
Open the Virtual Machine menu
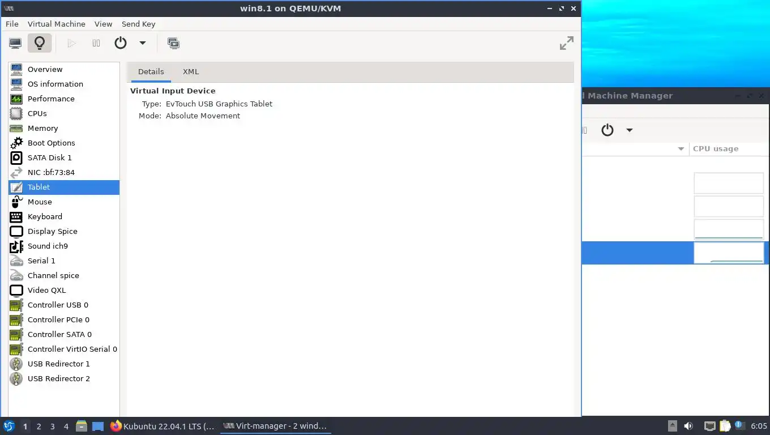click(57, 24)
